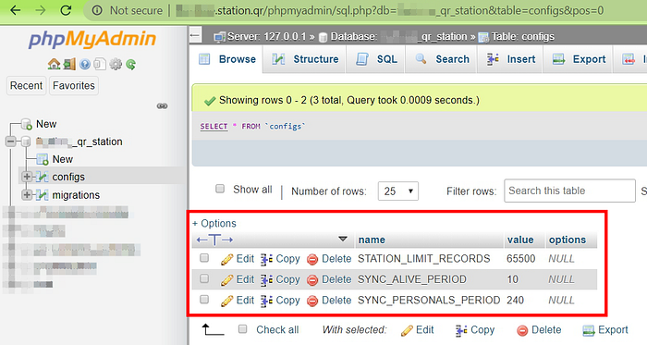Click the value cell 240
Image resolution: width=647 pixels, height=345 pixels.
pyautogui.click(x=516, y=300)
